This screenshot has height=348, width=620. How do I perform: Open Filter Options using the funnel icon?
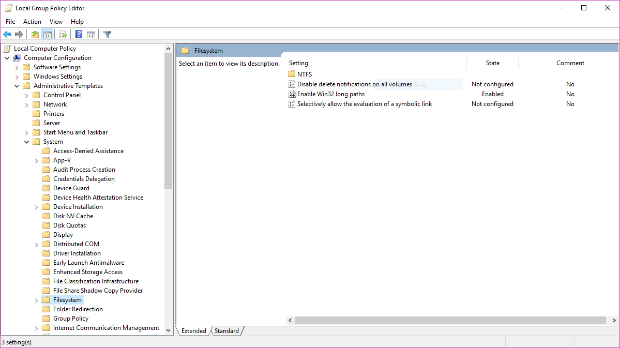107,34
